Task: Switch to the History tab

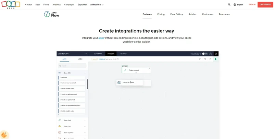Action: tap(123, 54)
